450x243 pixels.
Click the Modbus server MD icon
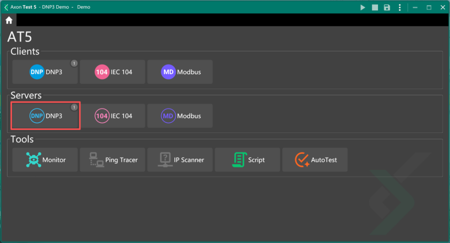click(x=168, y=116)
